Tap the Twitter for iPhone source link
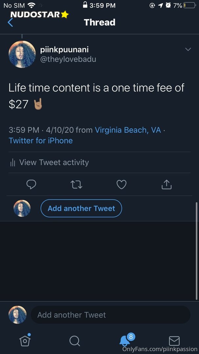Image resolution: width=199 pixels, height=354 pixels. coord(41,141)
